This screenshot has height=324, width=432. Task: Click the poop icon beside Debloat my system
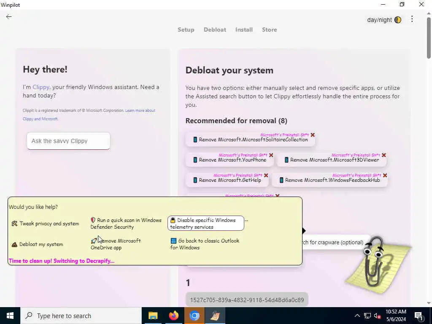pyautogui.click(x=14, y=244)
